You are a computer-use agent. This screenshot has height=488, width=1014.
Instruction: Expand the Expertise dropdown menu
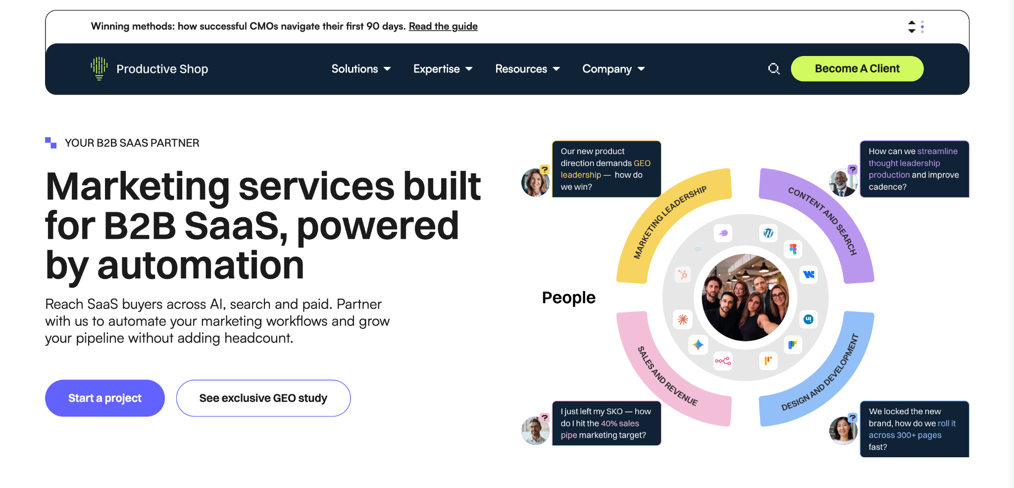click(443, 69)
